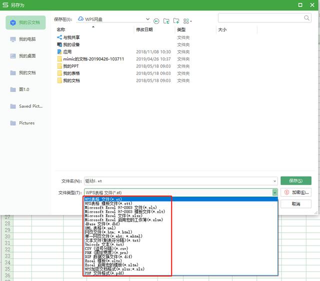Select row 30 header in spreadsheet
Image resolution: width=320 pixels, height=281 pixels.
click(7, 237)
